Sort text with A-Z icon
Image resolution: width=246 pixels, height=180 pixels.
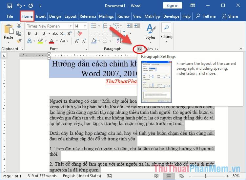(x=119, y=41)
